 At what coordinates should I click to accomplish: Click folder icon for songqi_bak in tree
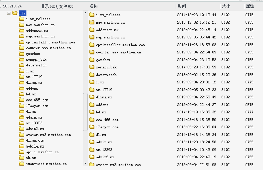coord(21,59)
